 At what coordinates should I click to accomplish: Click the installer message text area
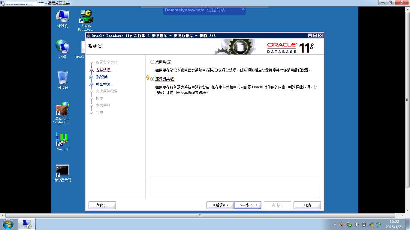coord(234,186)
